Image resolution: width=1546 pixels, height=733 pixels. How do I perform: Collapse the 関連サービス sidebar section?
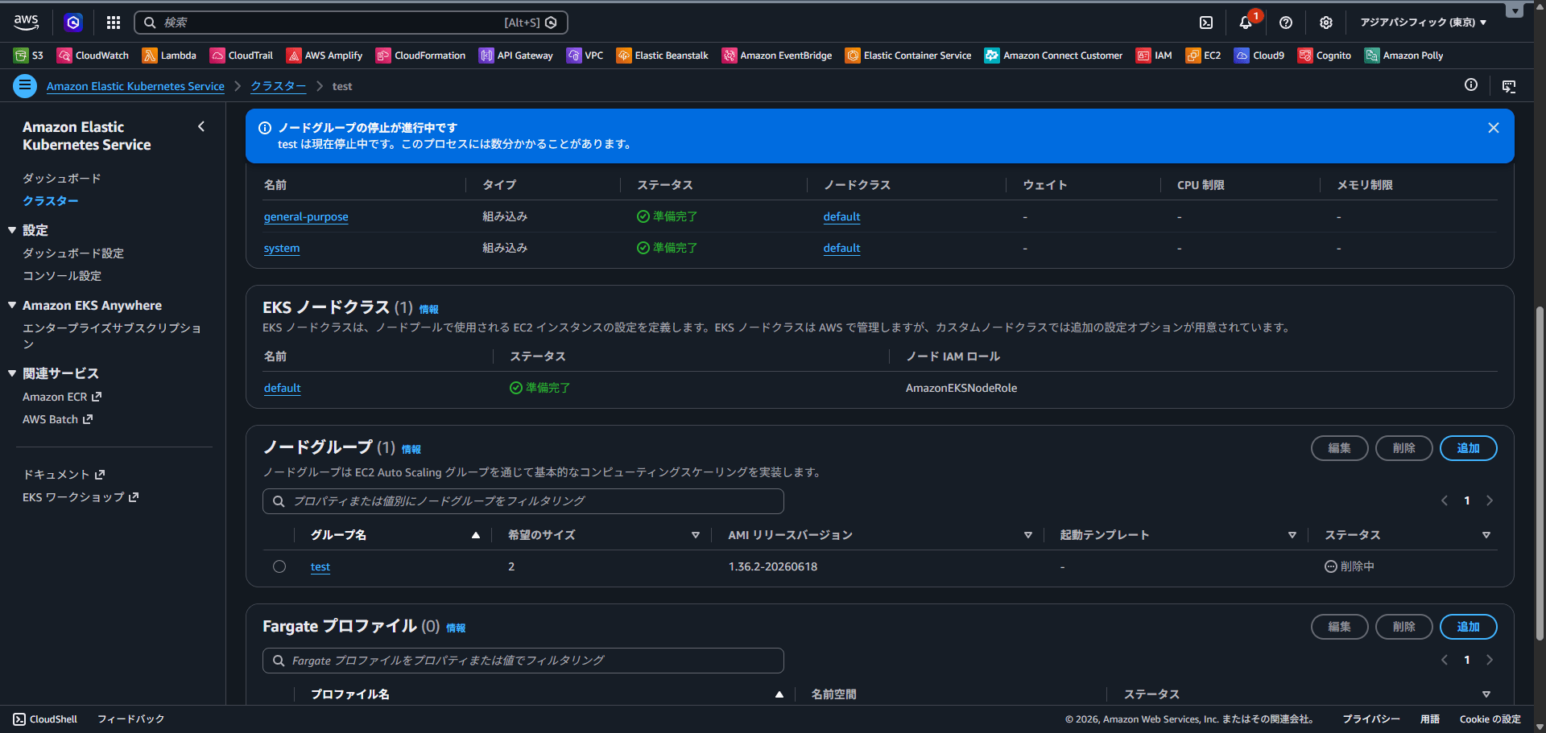[12, 373]
